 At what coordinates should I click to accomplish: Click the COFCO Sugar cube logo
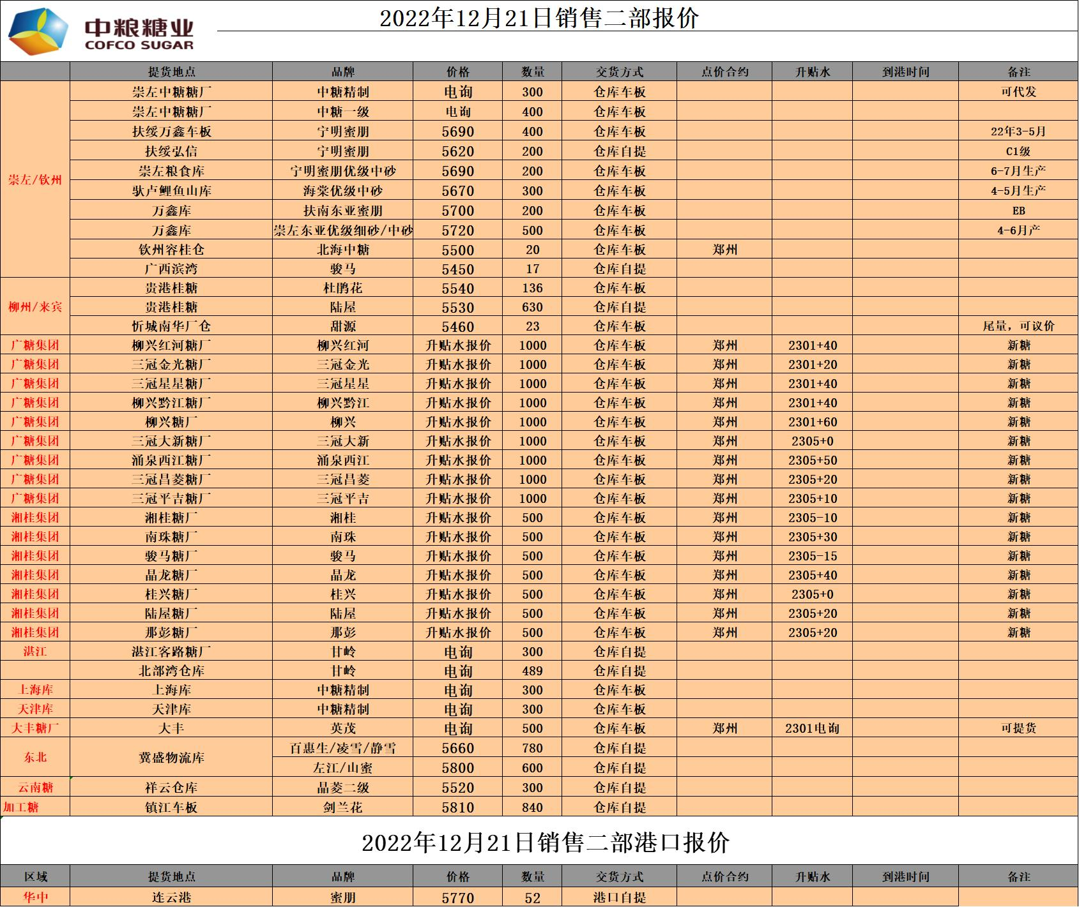38,31
